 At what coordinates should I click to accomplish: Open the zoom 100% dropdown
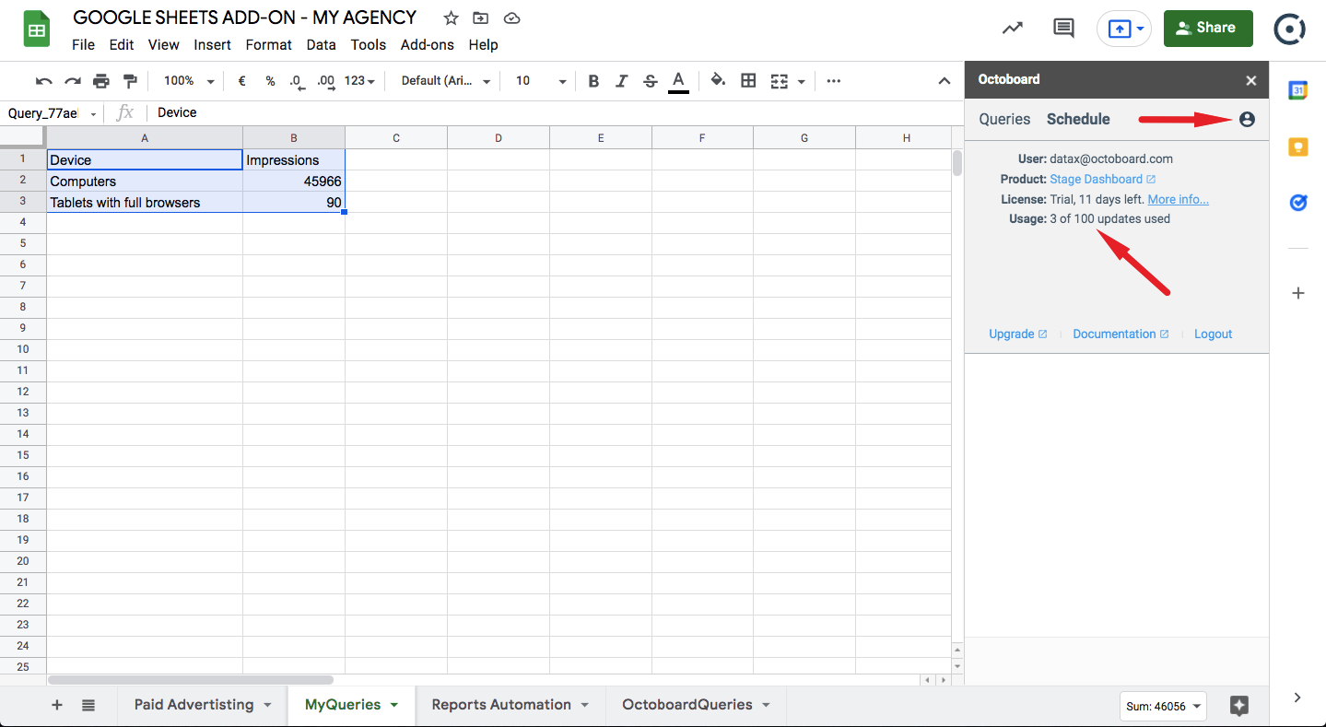click(x=189, y=81)
